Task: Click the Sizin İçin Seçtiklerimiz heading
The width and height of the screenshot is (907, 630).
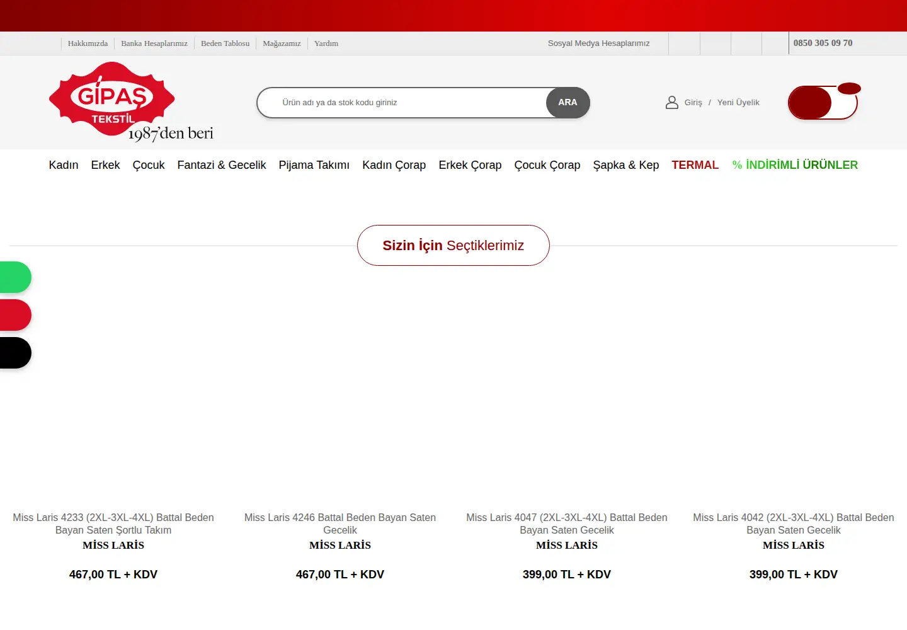Action: pyautogui.click(x=453, y=246)
